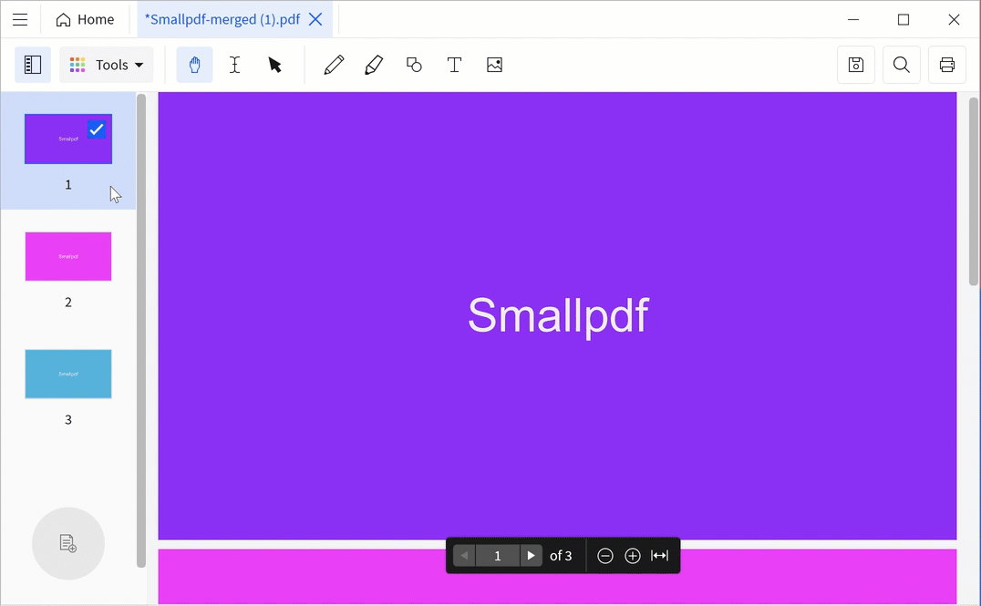Viewport: 981px width, 606px height.
Task: Insert an image using the Image tool
Action: coord(494,65)
